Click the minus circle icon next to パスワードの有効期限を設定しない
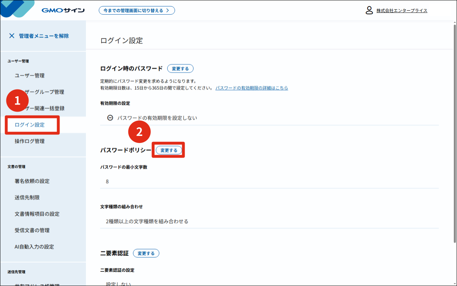Screen dimensions: 457x286 [110, 118]
